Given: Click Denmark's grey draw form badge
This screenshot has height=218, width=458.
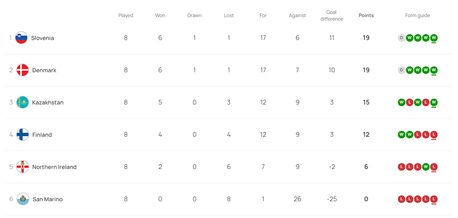Looking at the screenshot, I should coord(401,70).
